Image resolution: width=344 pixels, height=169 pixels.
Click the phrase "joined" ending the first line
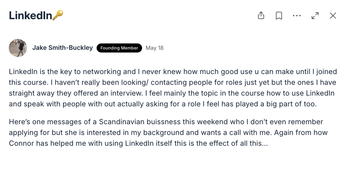pyautogui.click(x=326, y=72)
